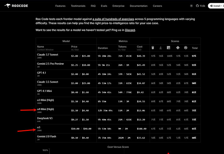The height and width of the screenshot is (154, 224).
Task: Click the $34.07 cost cell
Action: [x=141, y=83]
